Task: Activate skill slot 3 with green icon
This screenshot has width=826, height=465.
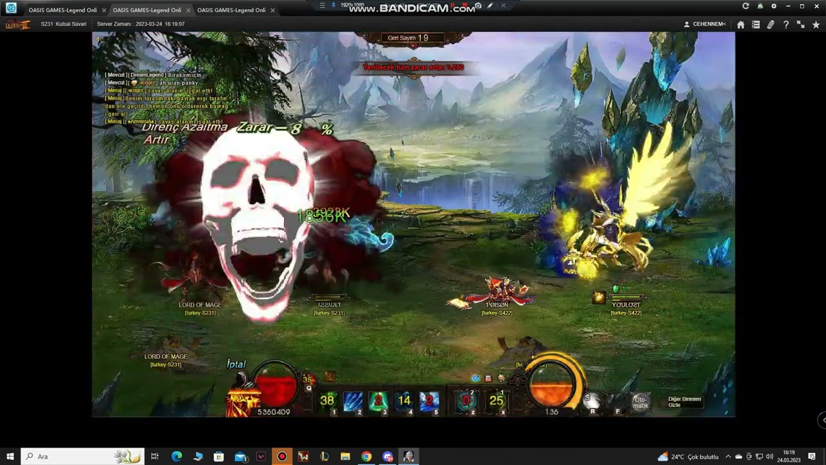Action: [x=378, y=400]
